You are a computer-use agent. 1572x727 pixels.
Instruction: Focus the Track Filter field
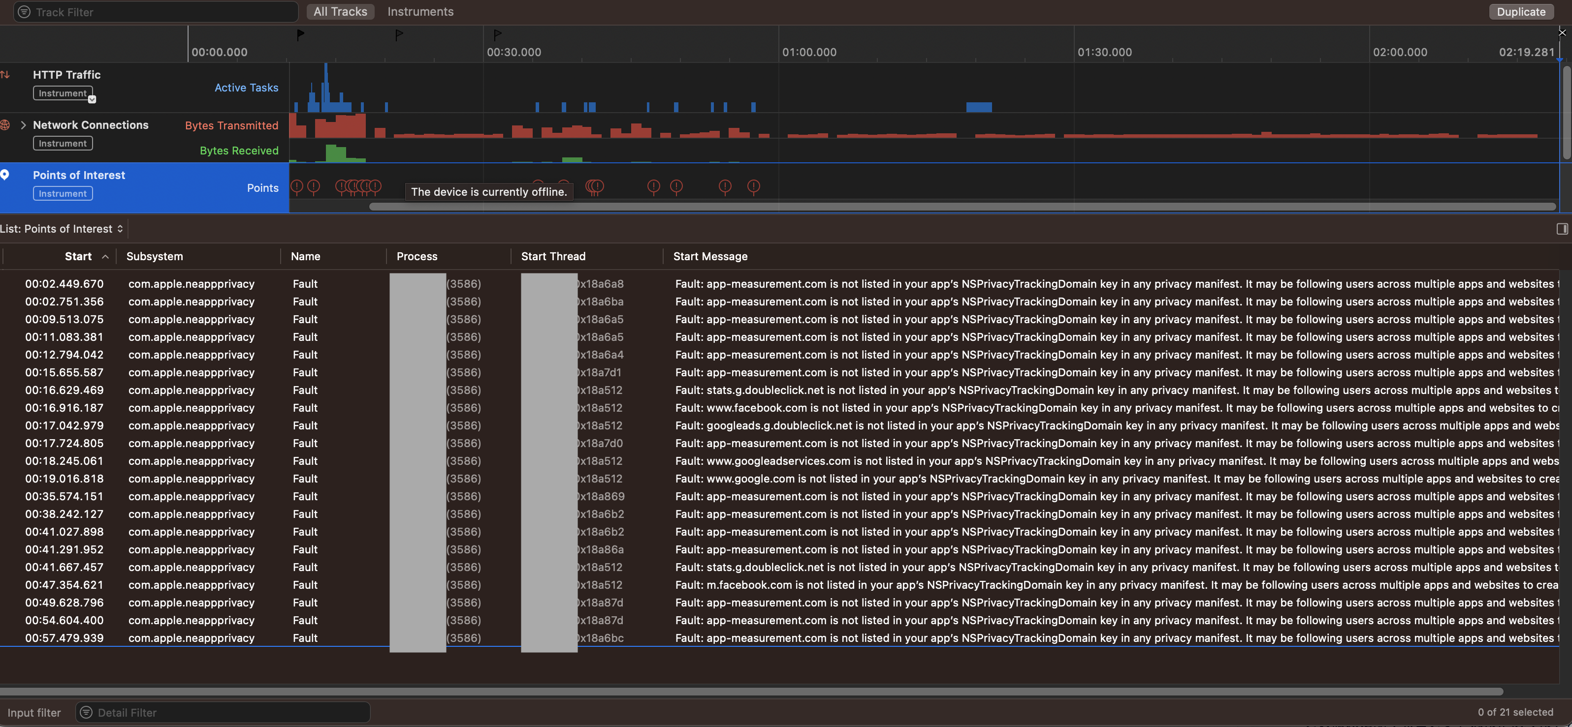(x=156, y=12)
